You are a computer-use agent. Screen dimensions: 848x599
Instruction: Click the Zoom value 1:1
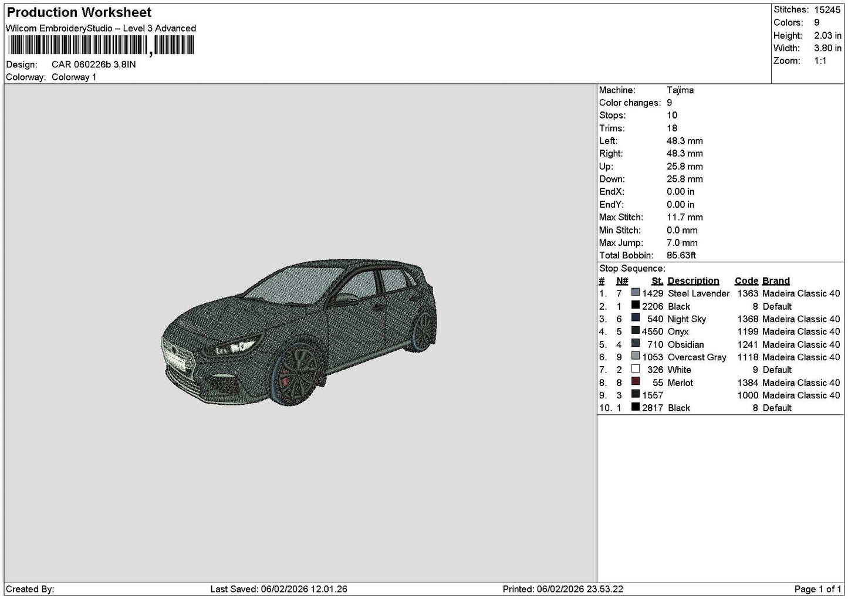pyautogui.click(x=820, y=60)
